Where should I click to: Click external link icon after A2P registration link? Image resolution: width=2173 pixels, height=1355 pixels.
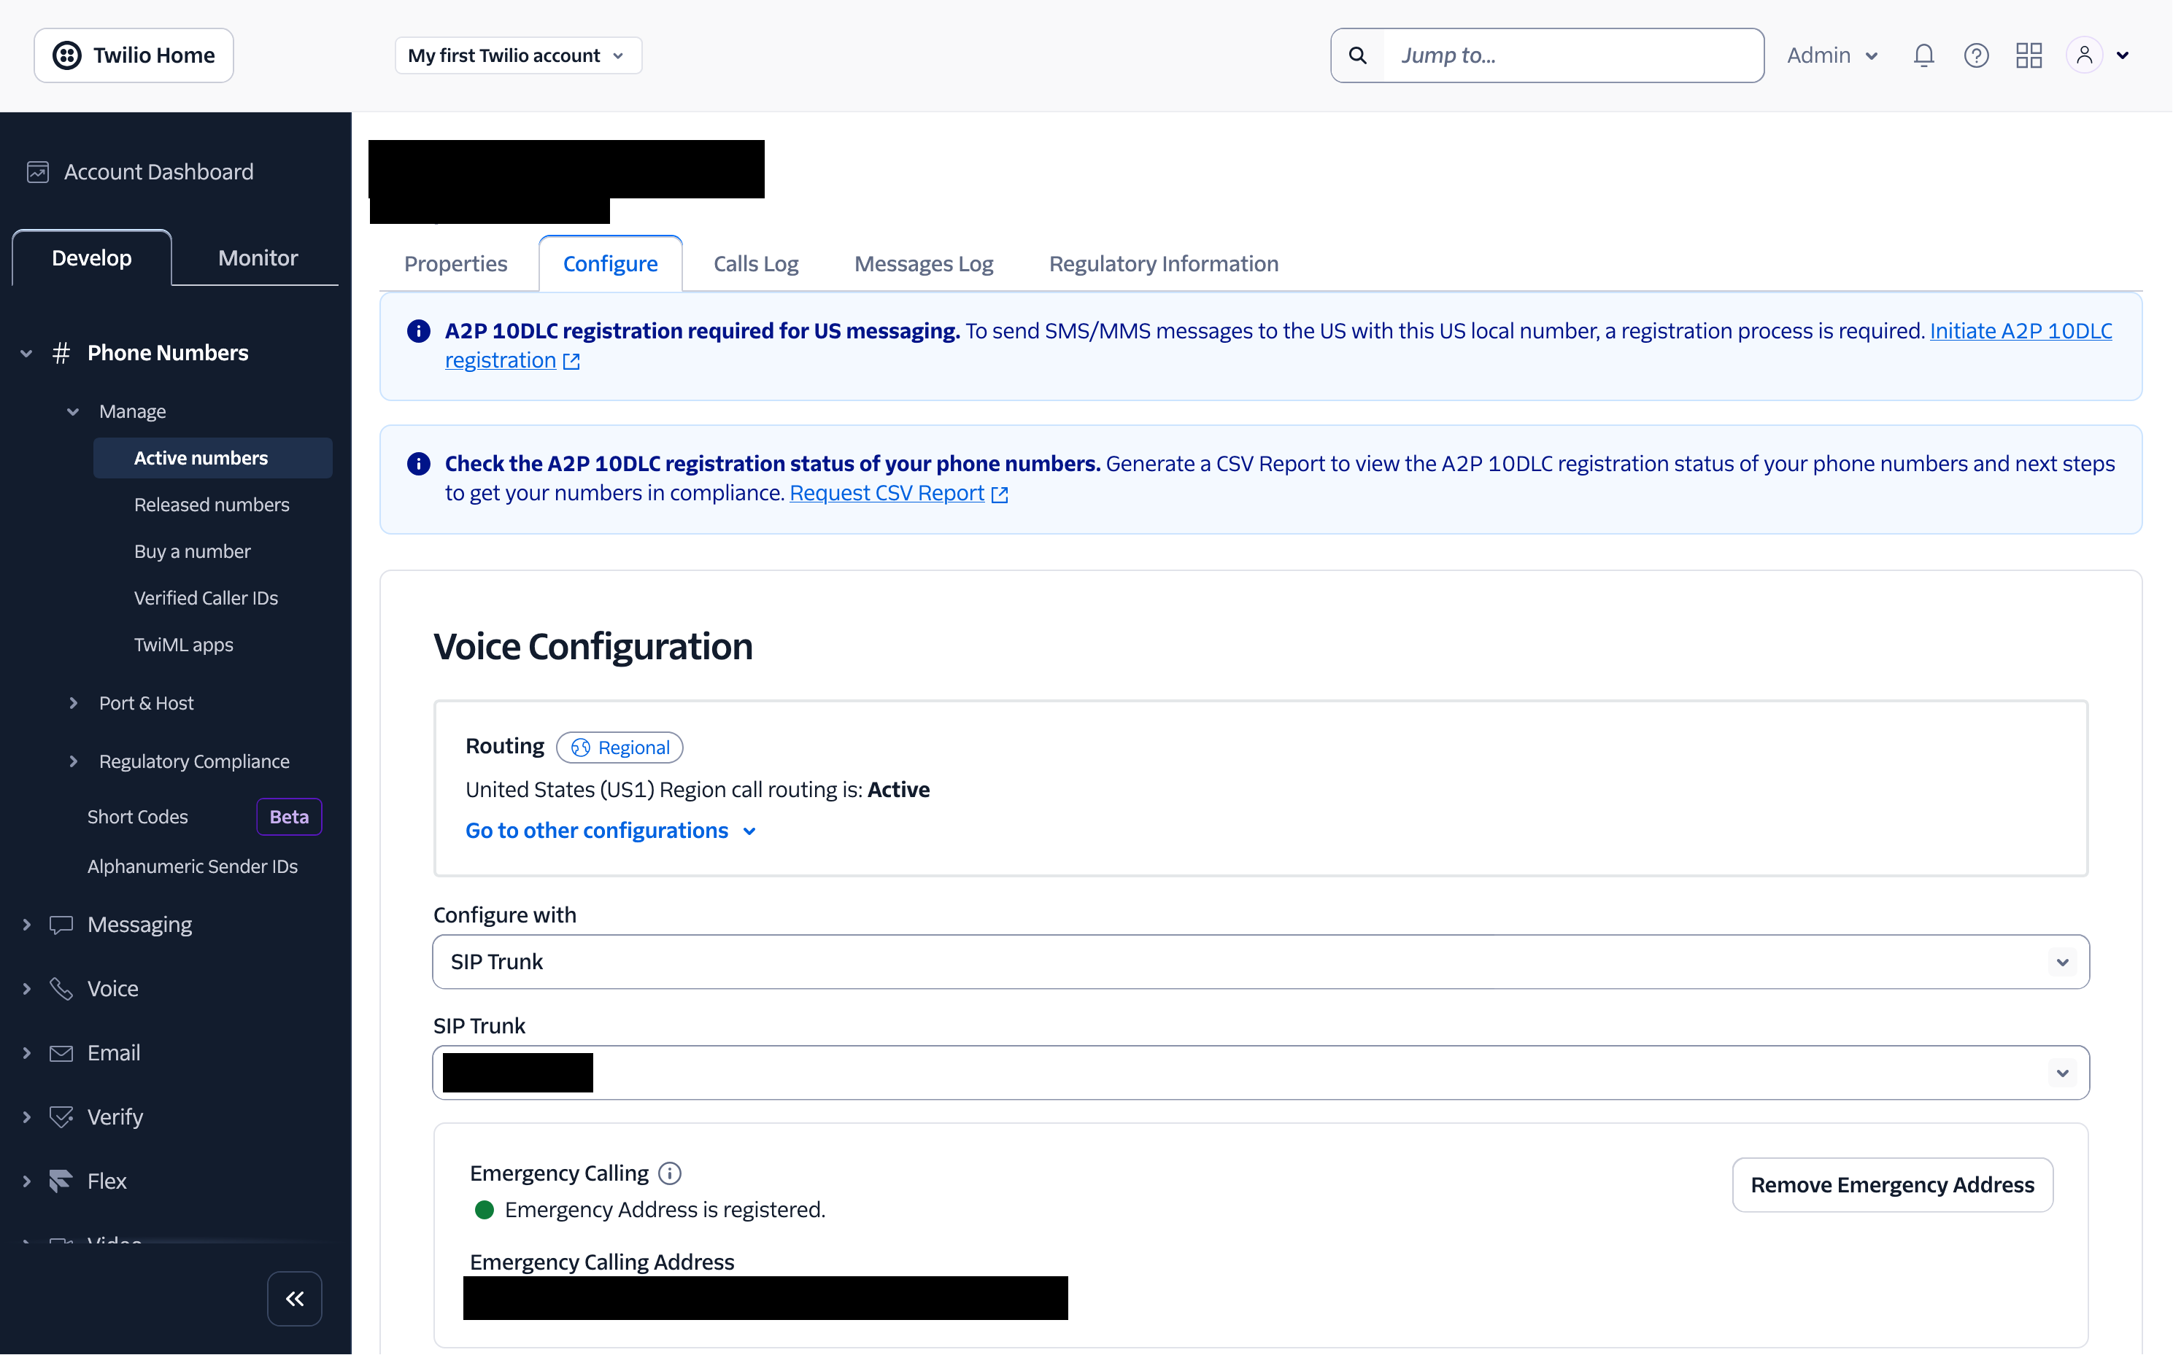click(571, 362)
